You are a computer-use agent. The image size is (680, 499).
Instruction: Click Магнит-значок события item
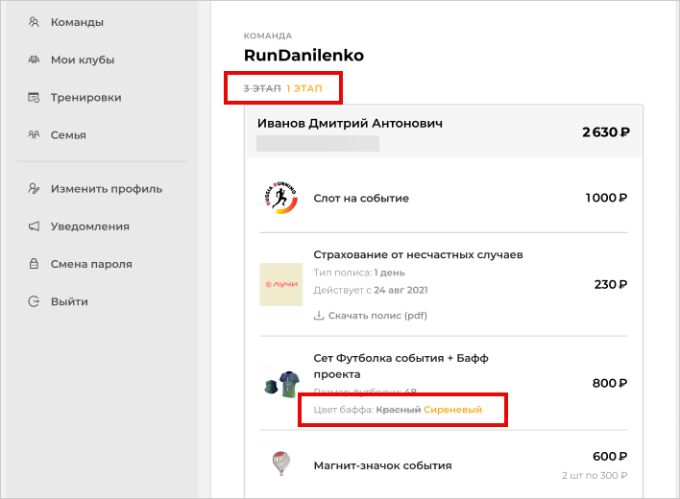(382, 465)
